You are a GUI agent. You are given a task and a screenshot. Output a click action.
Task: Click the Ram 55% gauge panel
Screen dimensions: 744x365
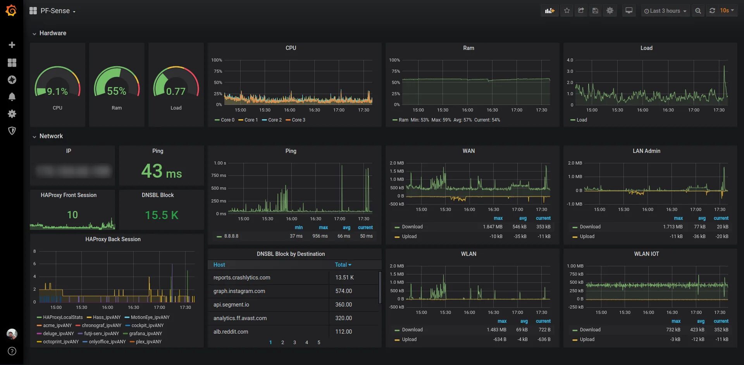117,85
